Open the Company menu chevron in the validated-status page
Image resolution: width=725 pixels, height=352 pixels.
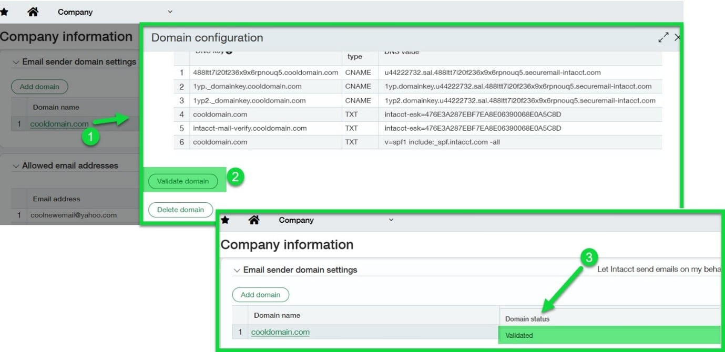tap(391, 220)
